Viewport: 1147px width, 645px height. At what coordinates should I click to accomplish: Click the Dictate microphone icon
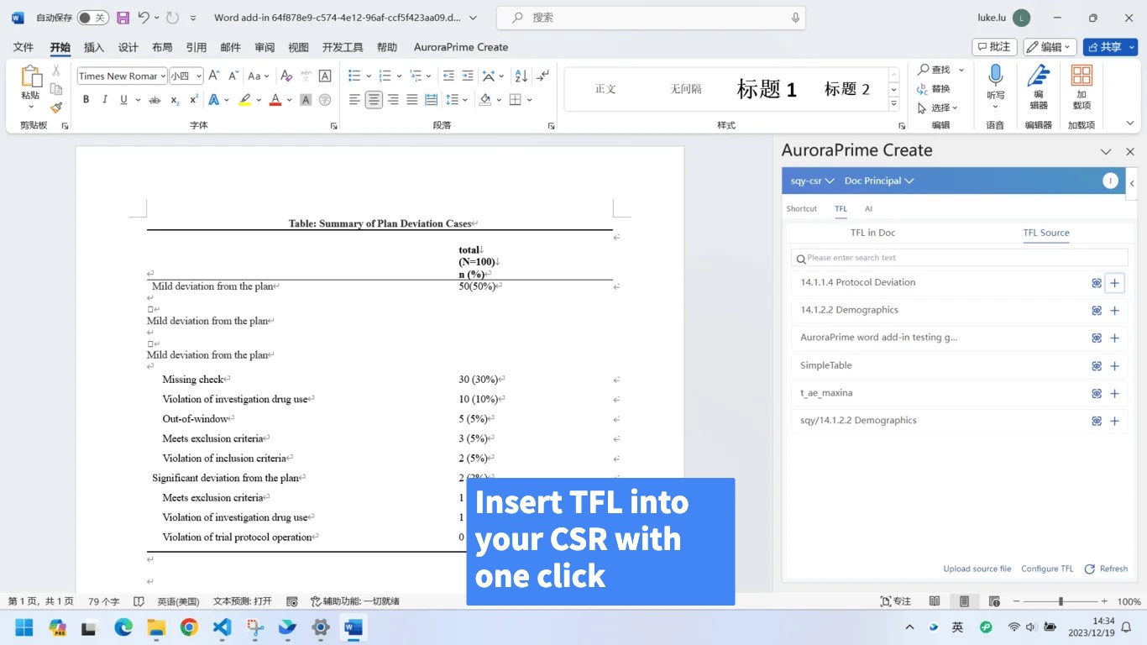(x=995, y=76)
